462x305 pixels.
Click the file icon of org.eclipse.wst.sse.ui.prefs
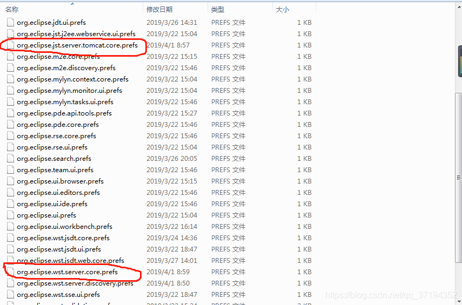[x=10, y=295]
